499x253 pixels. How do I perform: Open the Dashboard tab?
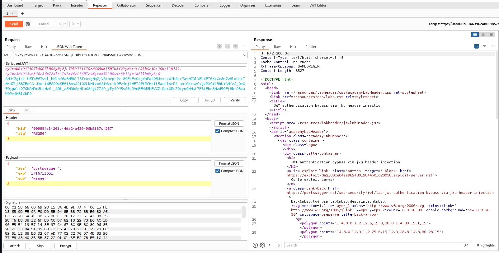[15, 5]
